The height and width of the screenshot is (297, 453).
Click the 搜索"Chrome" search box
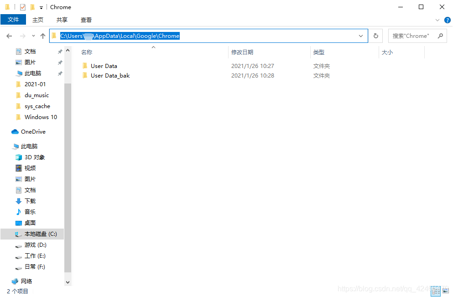417,36
